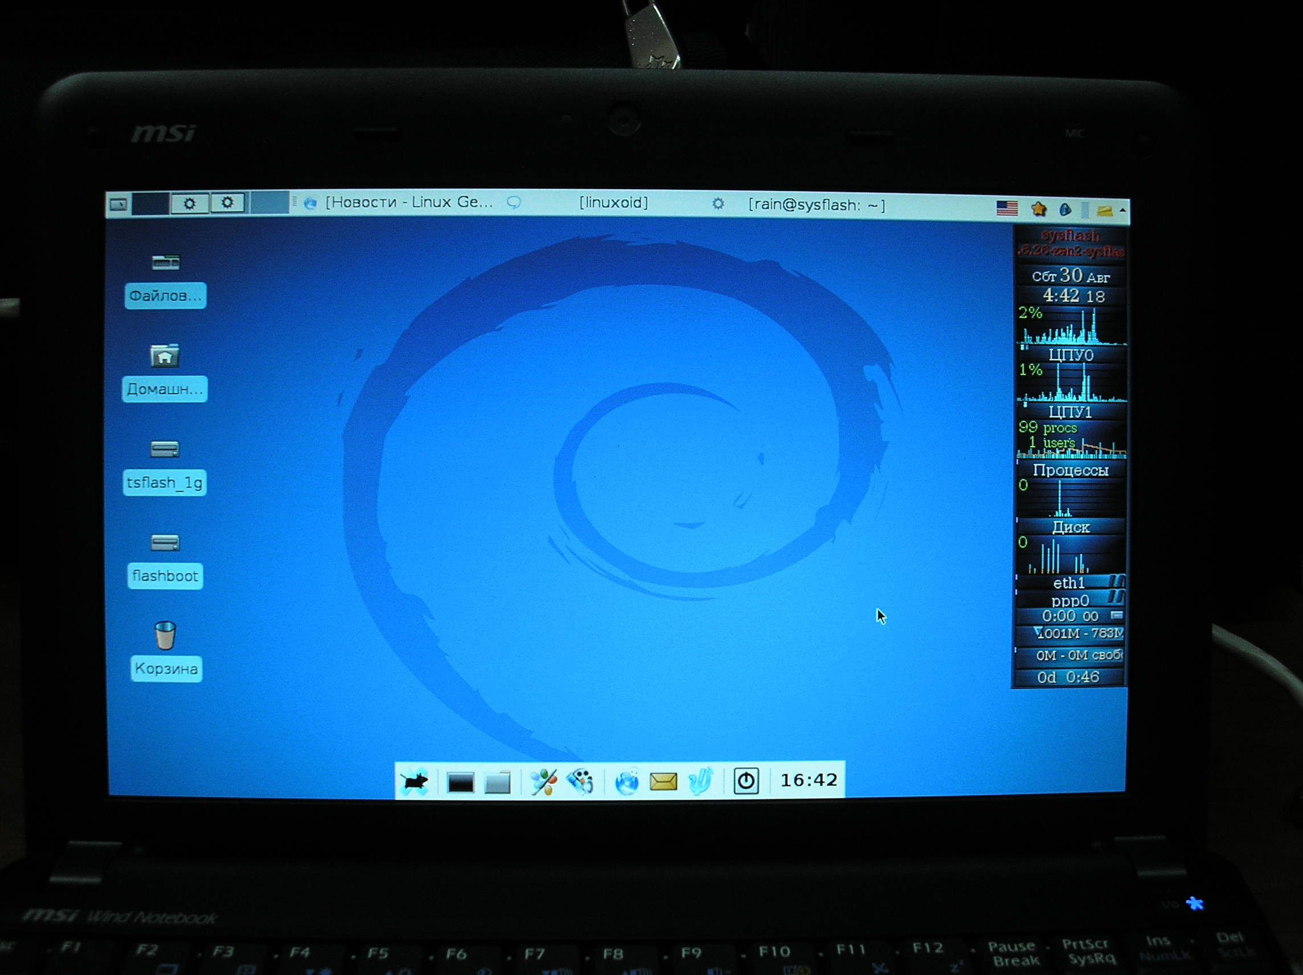Open the paint palette graphics launcher
1303x975 pixels.
543,782
